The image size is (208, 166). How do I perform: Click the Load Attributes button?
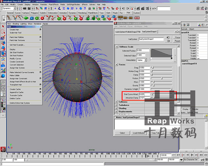tap(139, 133)
